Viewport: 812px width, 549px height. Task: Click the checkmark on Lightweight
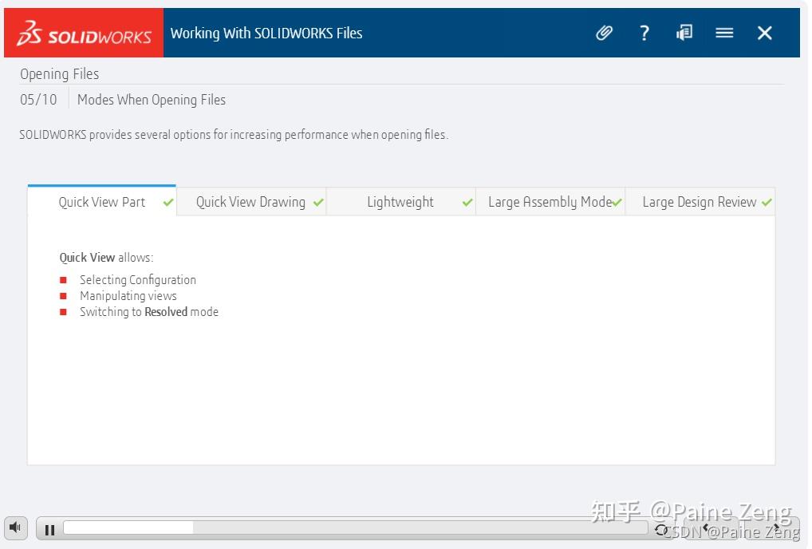(x=467, y=202)
